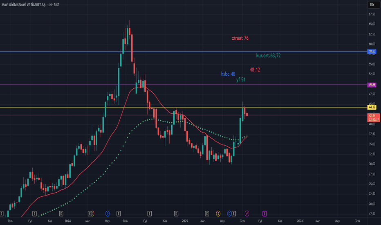Click the orange marker overlapping the Mar 2024 E

93,214
